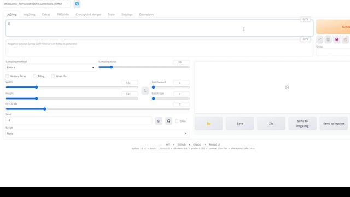
Task: Open the Gradio footer link
Action: point(197,144)
